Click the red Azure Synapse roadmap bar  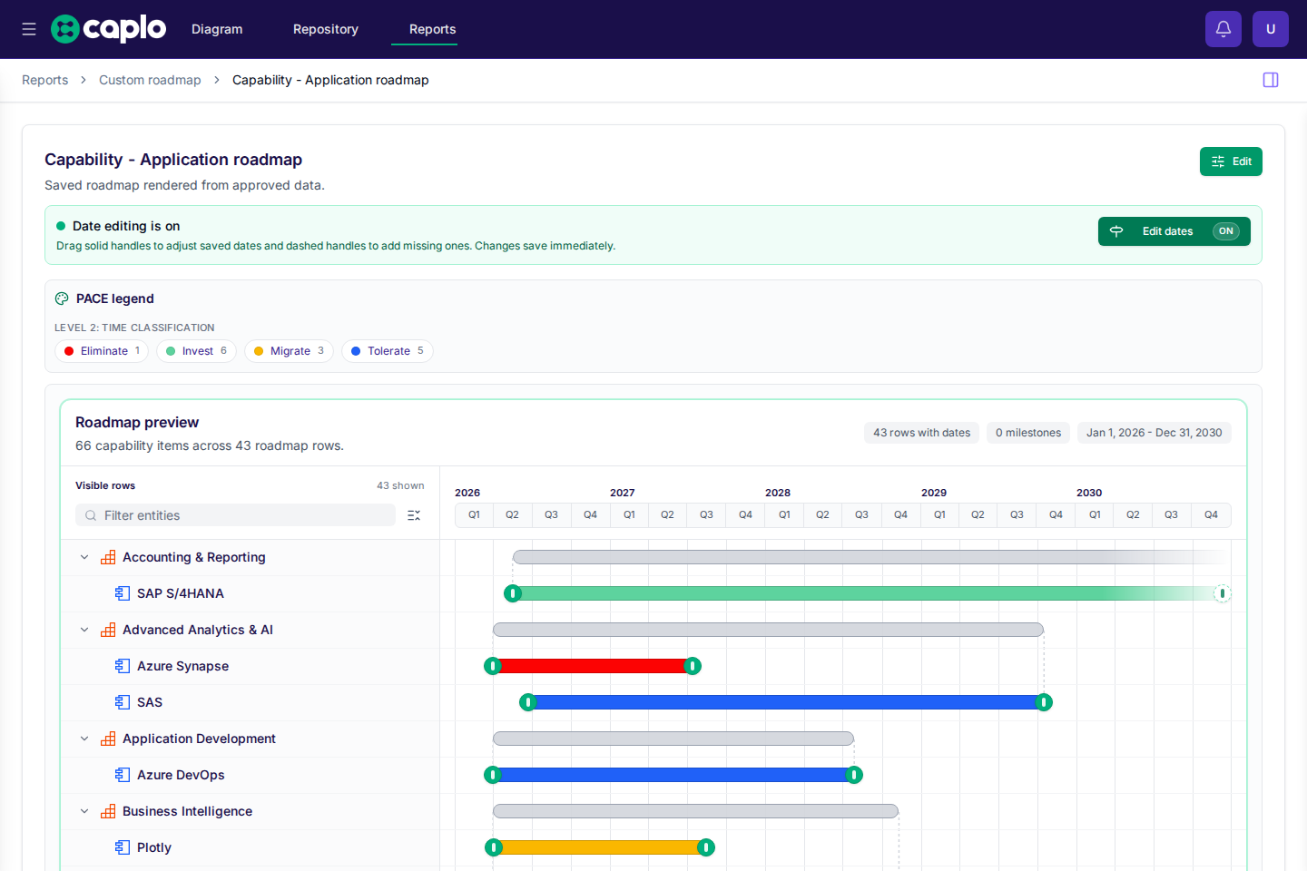click(x=593, y=666)
